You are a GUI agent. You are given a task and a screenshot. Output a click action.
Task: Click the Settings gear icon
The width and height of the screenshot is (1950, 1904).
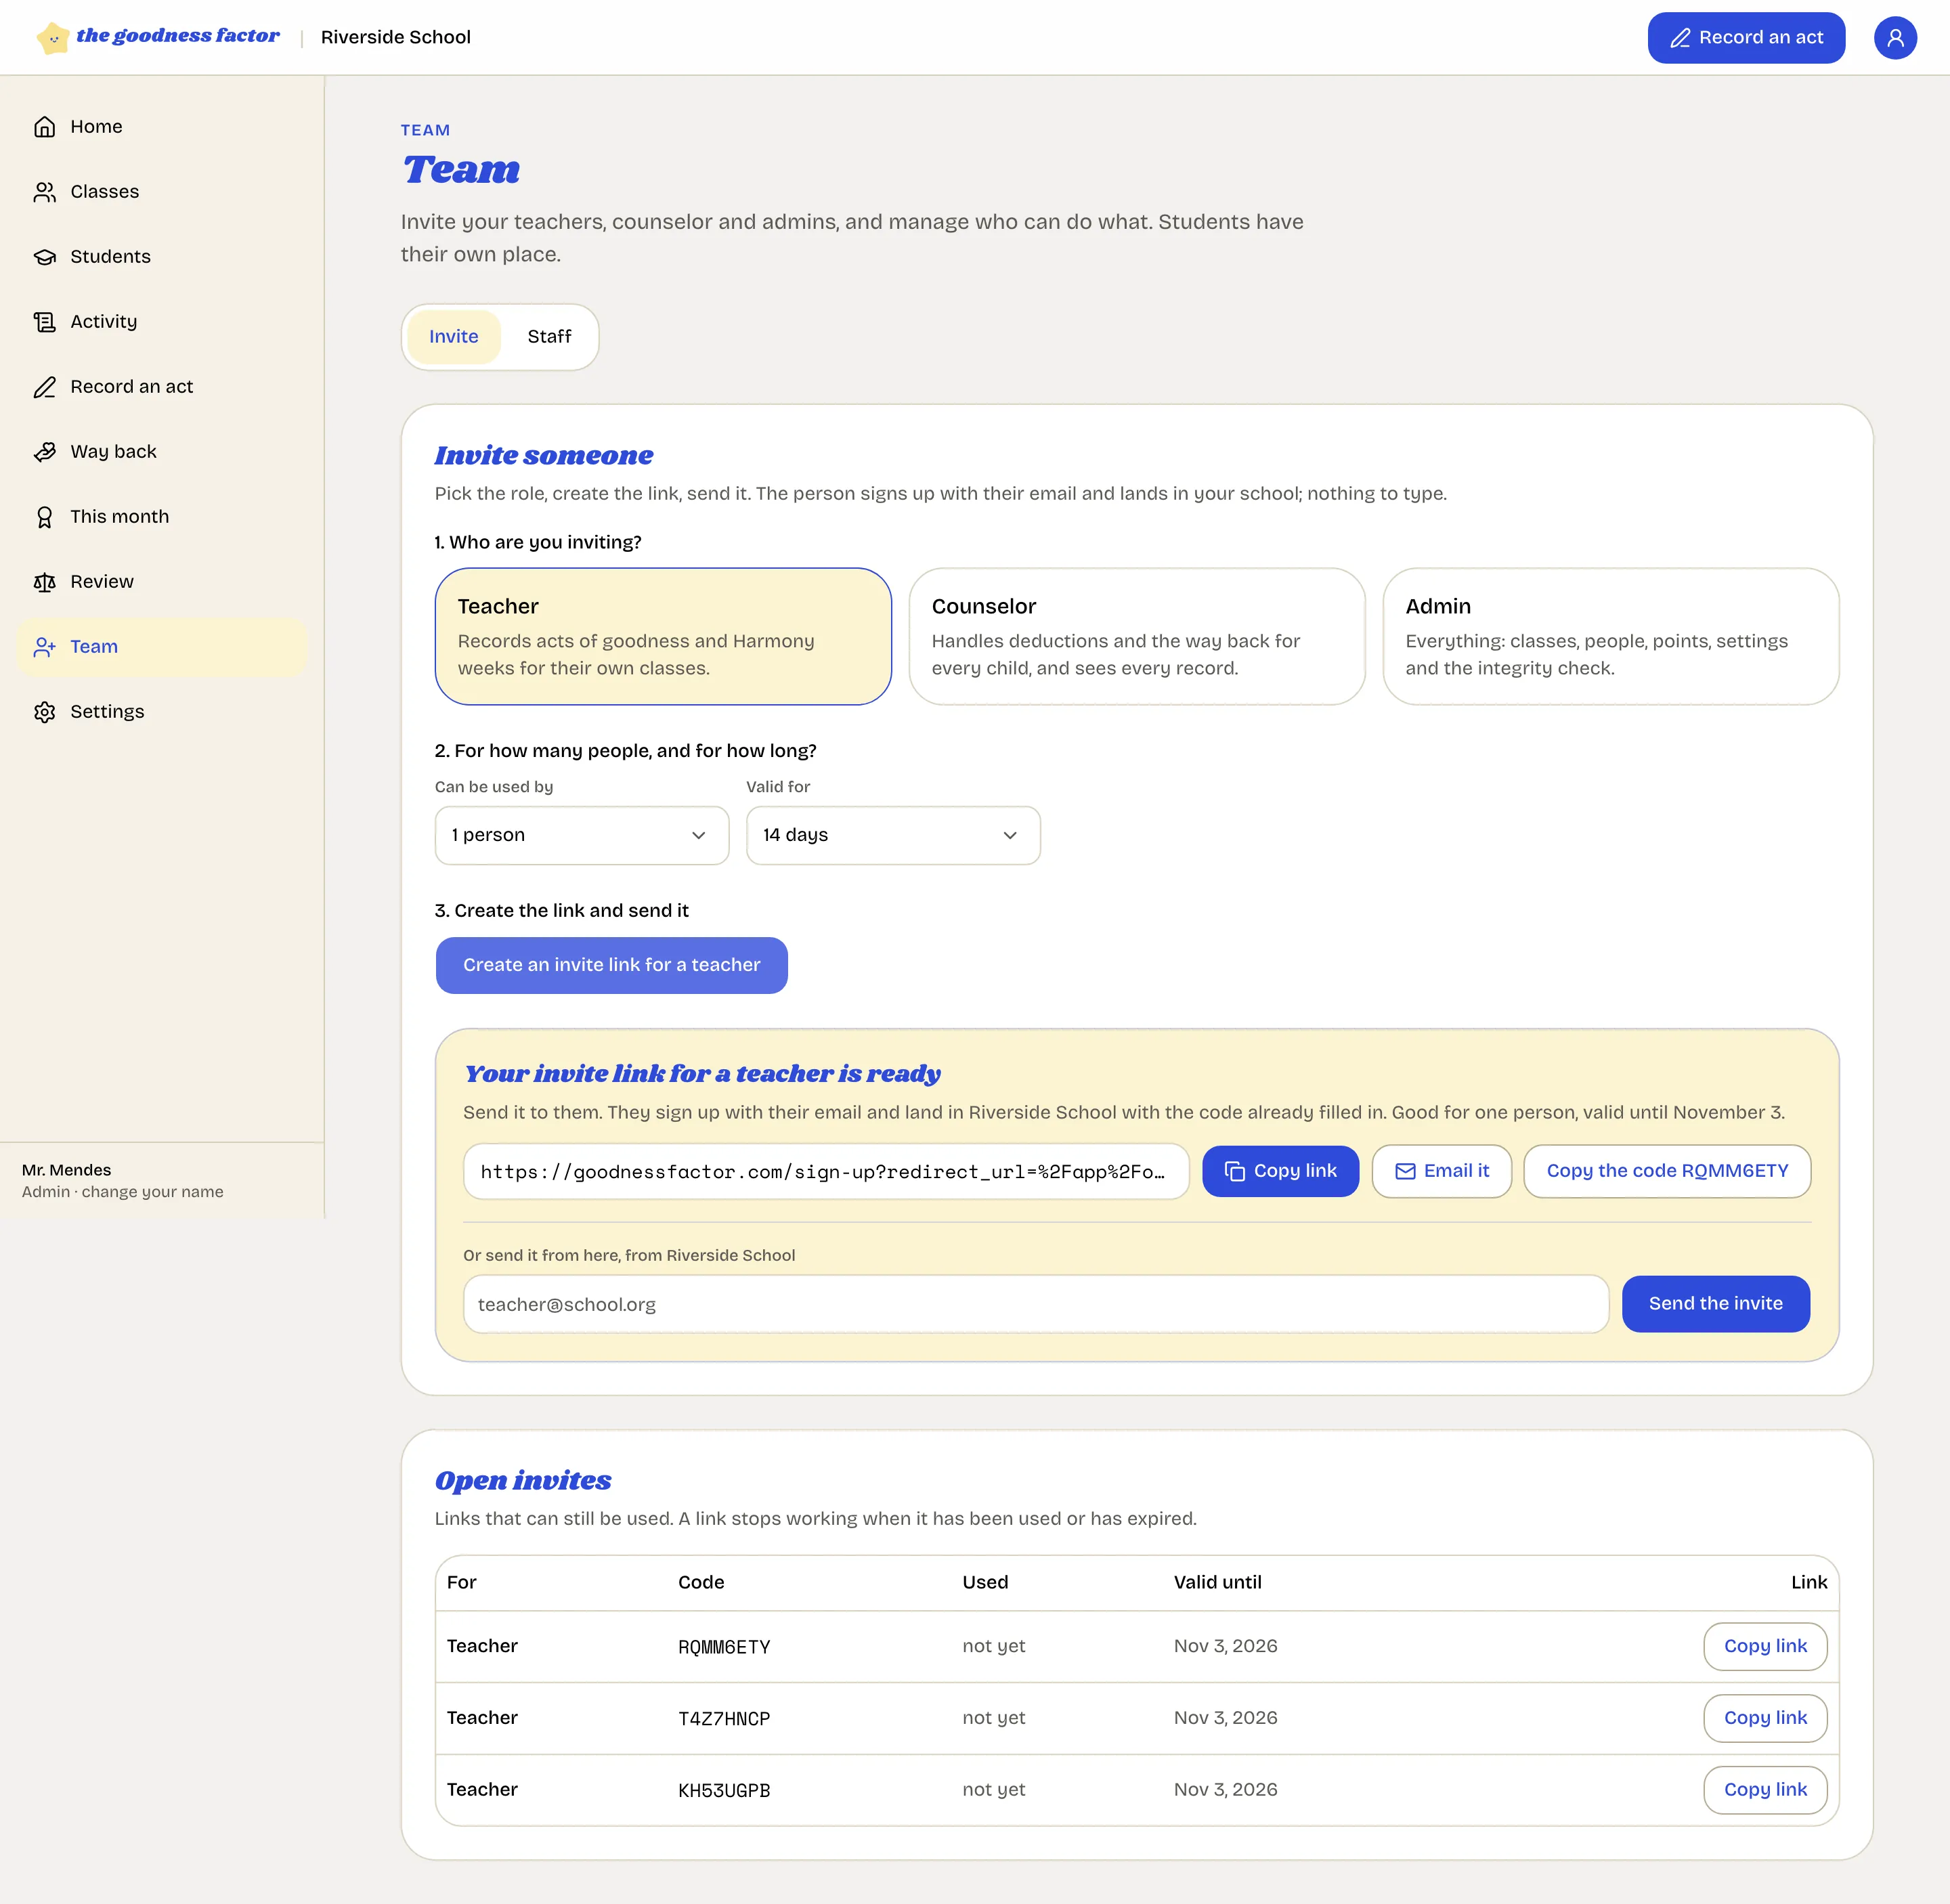tap(44, 712)
